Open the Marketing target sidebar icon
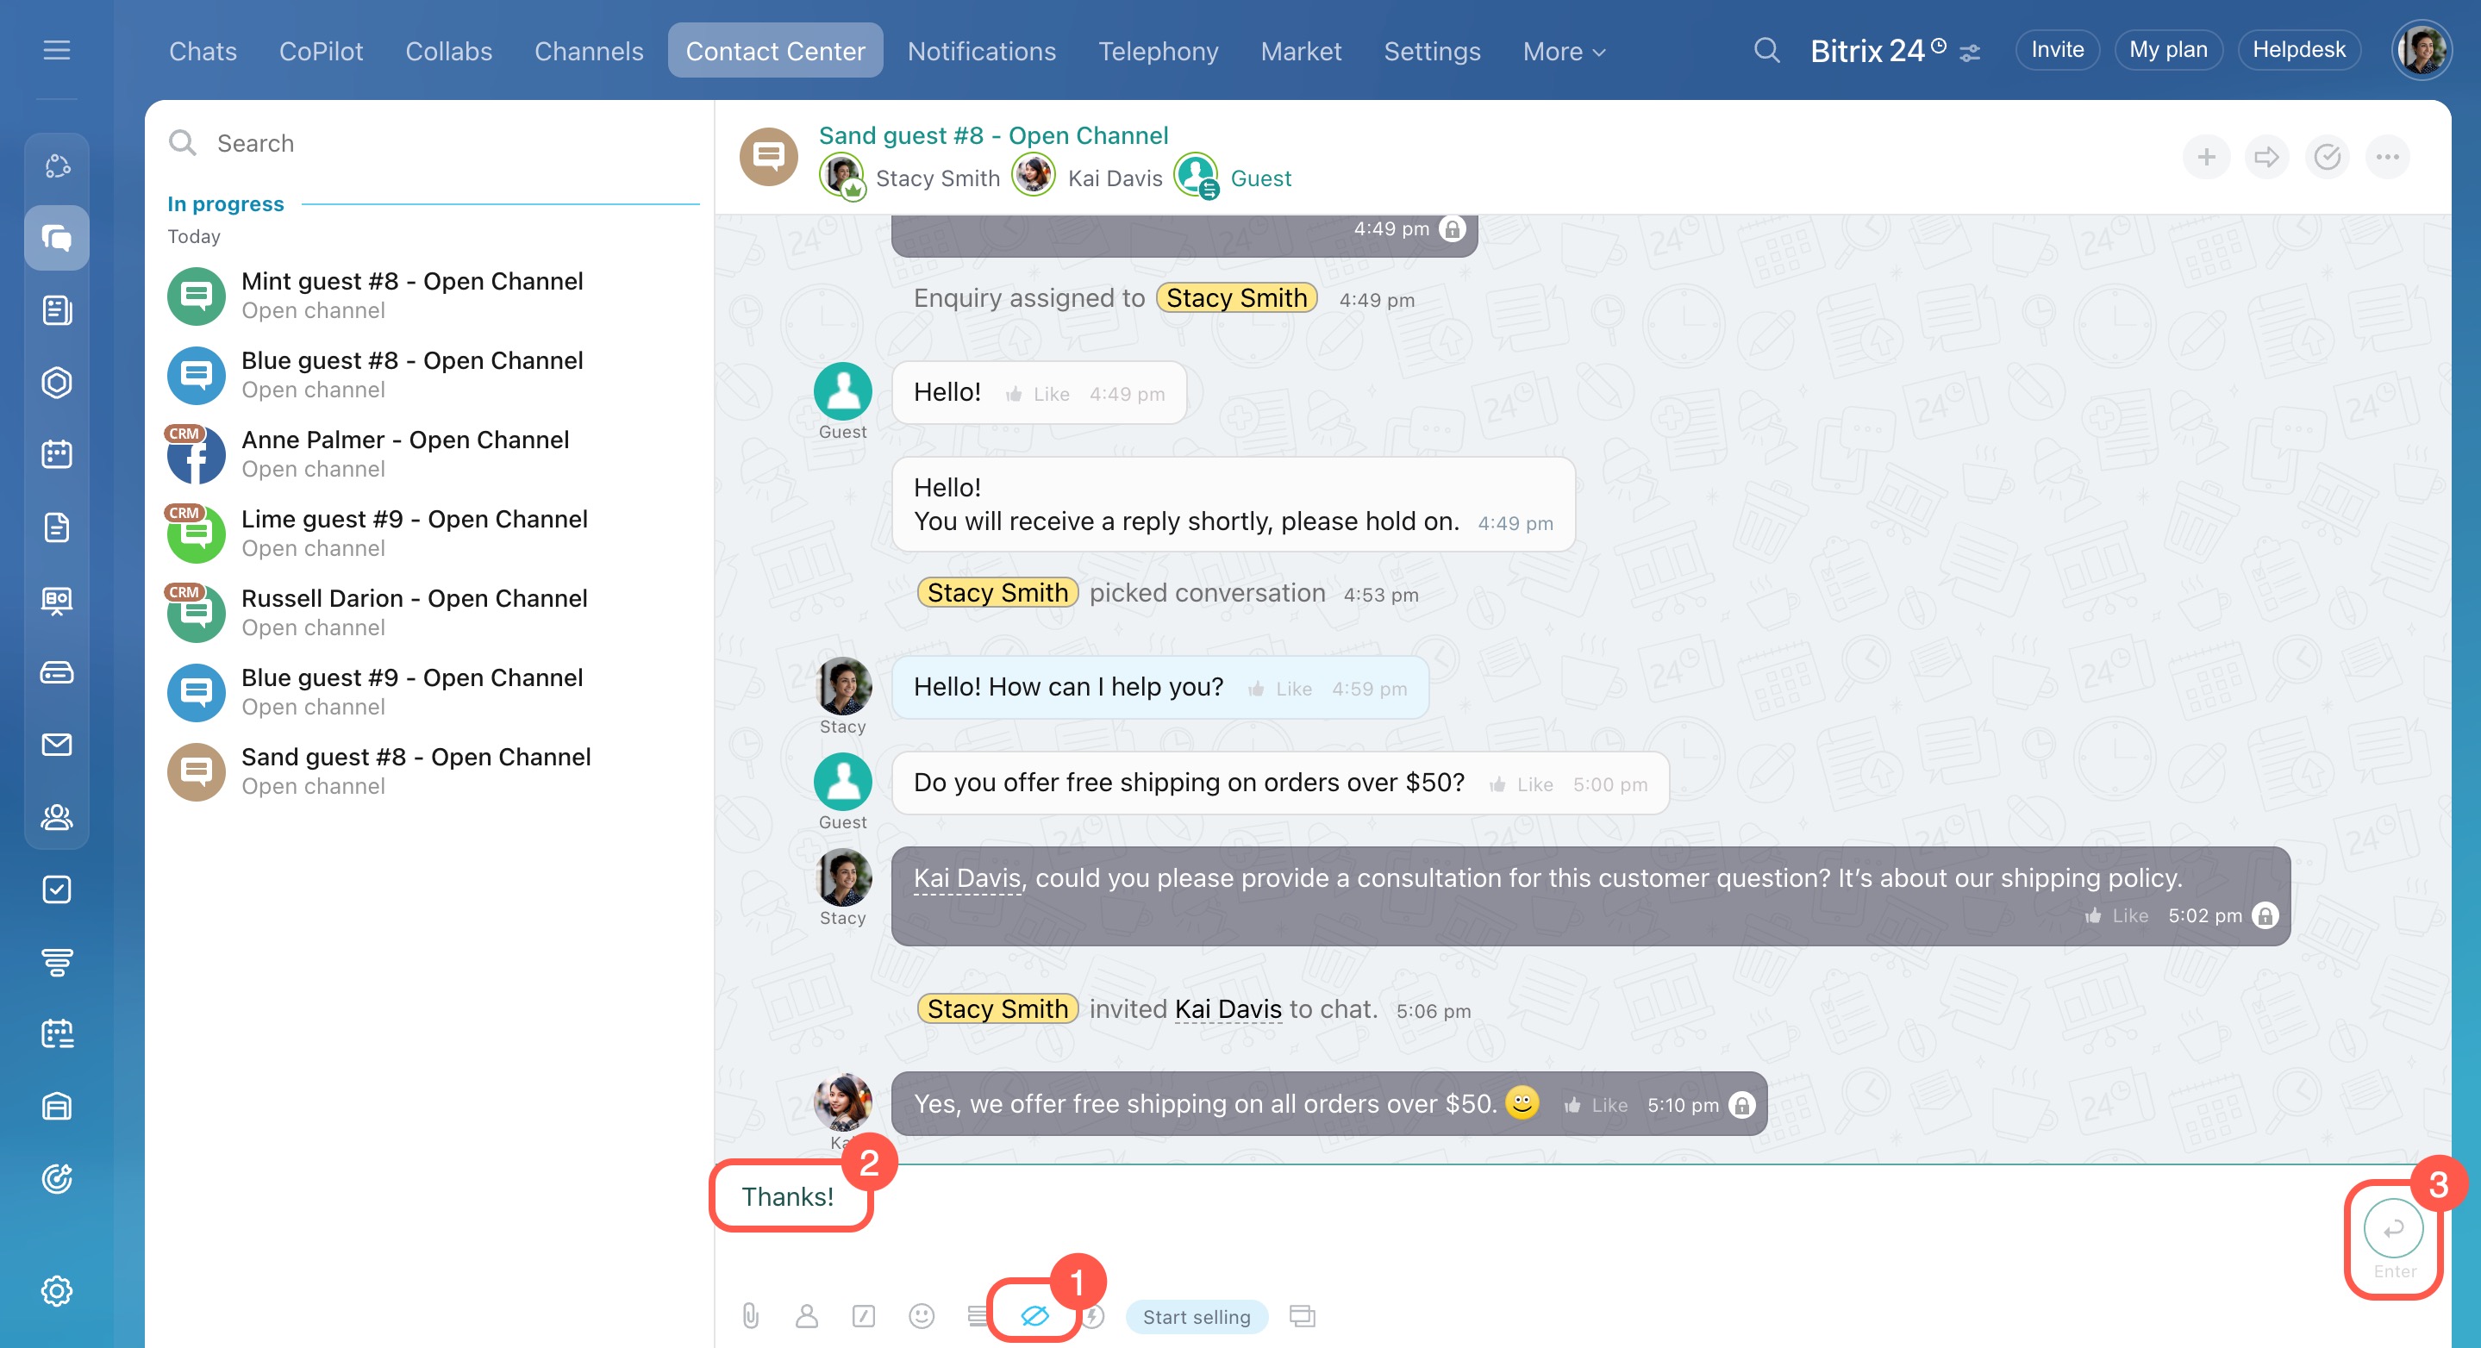 click(57, 1178)
